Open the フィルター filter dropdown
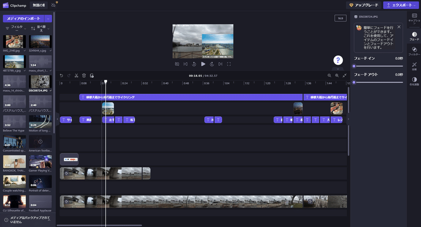Screen dimensions: 421x227 point(16,28)
